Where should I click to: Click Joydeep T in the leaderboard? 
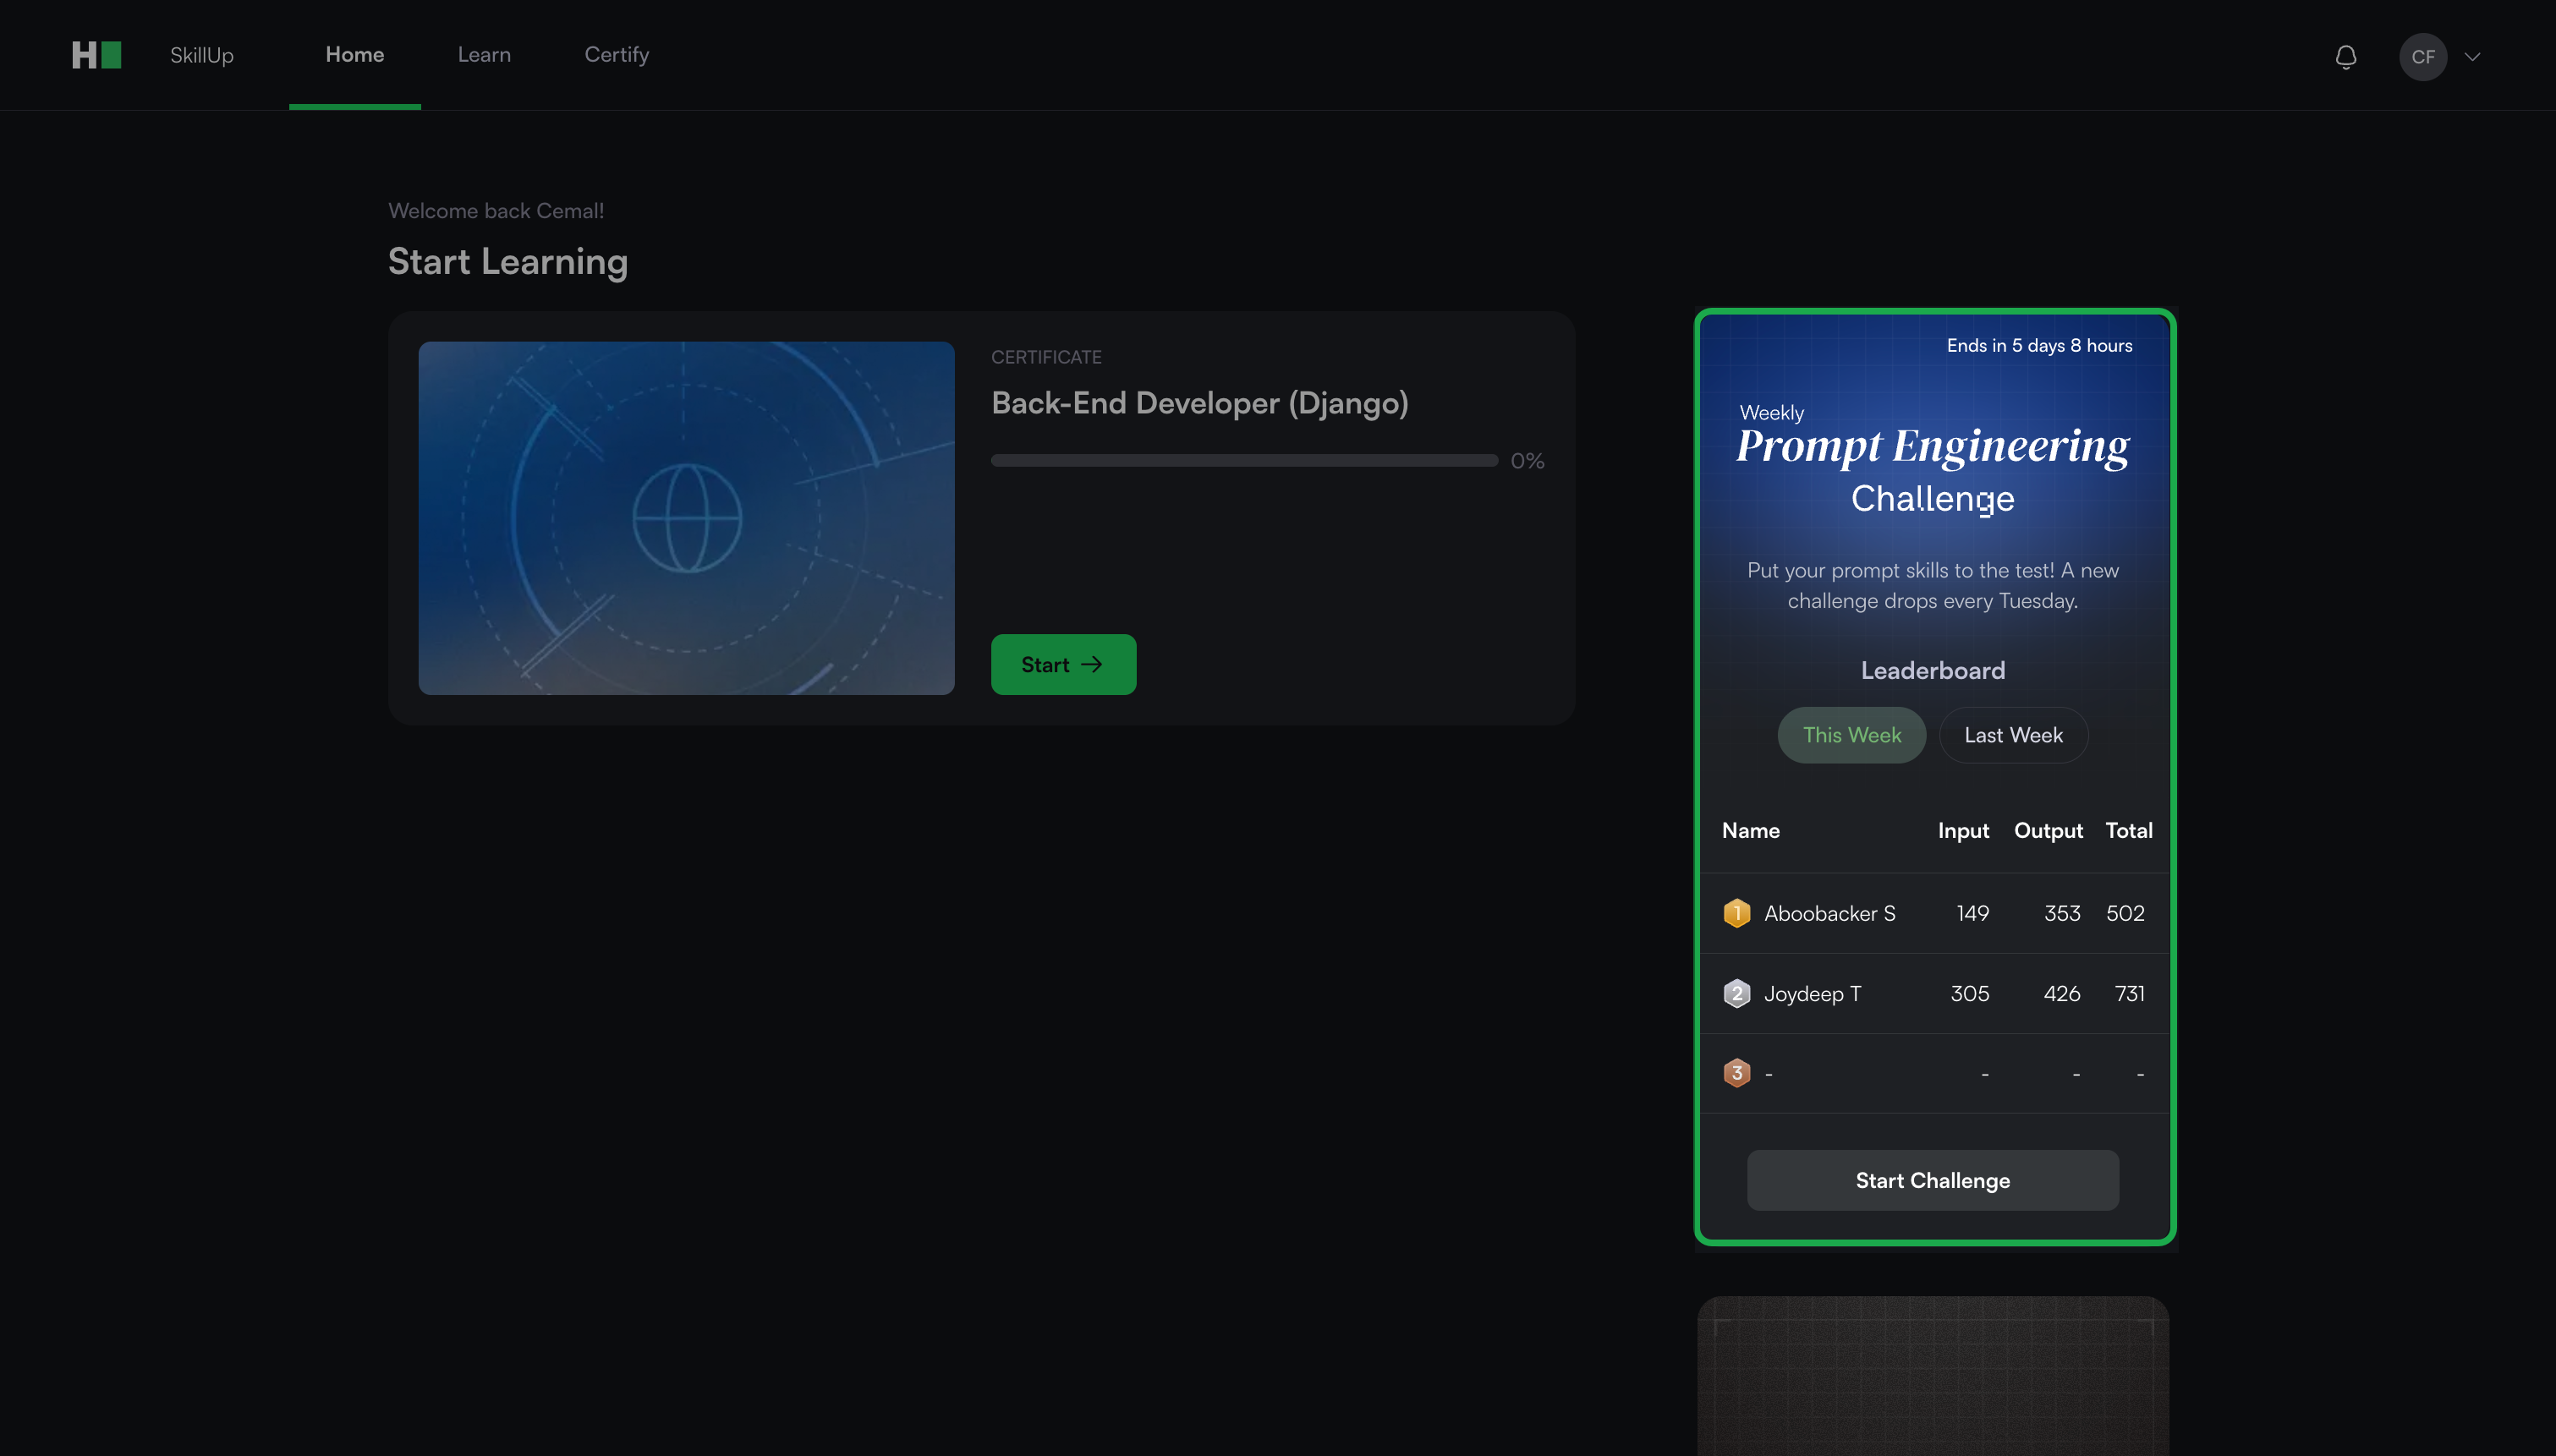1812,993
